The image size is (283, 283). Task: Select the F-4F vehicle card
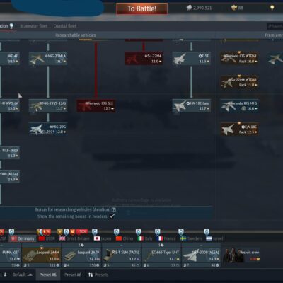(10, 59)
